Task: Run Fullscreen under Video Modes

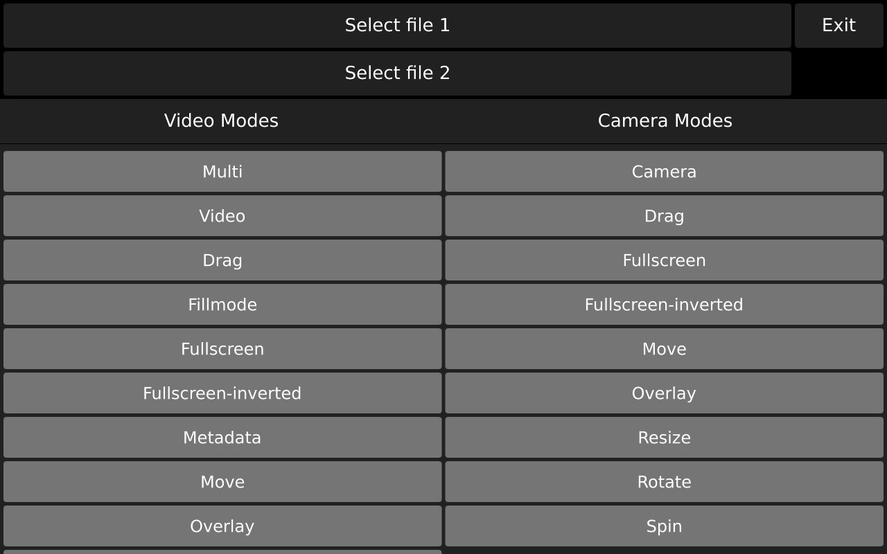Action: (x=222, y=349)
